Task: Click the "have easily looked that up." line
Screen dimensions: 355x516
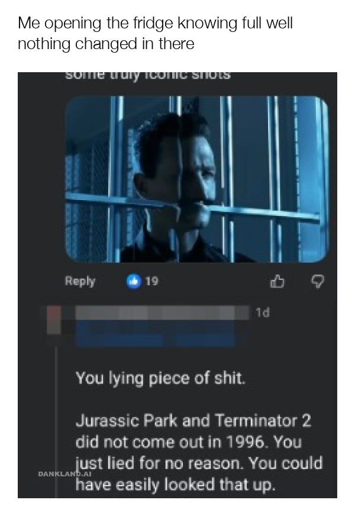Action: tap(175, 485)
